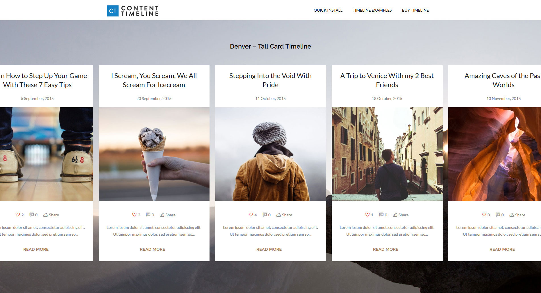Image resolution: width=541 pixels, height=293 pixels.
Task: Click the '20 September, 2015' date
Action: coord(154,99)
